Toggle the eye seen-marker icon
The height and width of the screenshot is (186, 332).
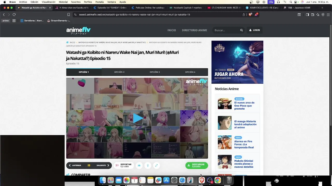[139, 166]
